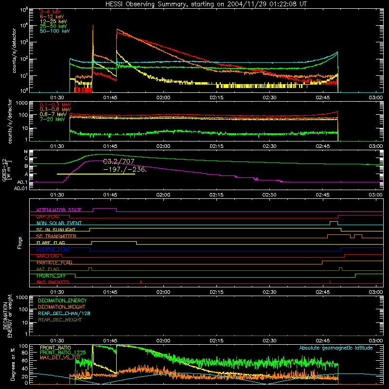The width and height of the screenshot is (389, 389).
Task: Click the 02:30 tick label under Flags panel
Action: [269, 292]
